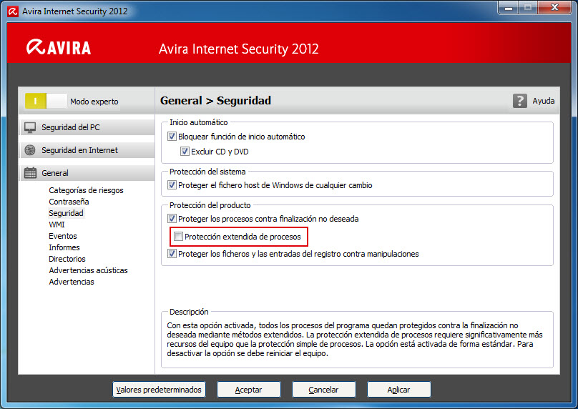Click the Avira logo in the title bar

13,11
